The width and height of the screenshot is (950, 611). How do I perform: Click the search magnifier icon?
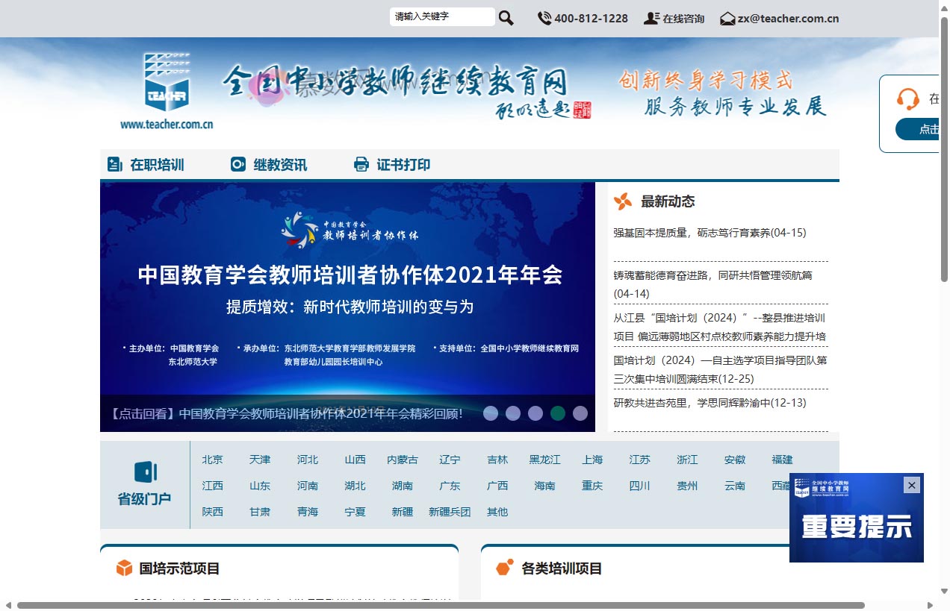click(x=506, y=17)
